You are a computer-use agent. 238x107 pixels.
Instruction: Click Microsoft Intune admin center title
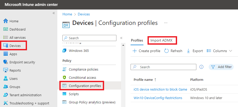31,5
